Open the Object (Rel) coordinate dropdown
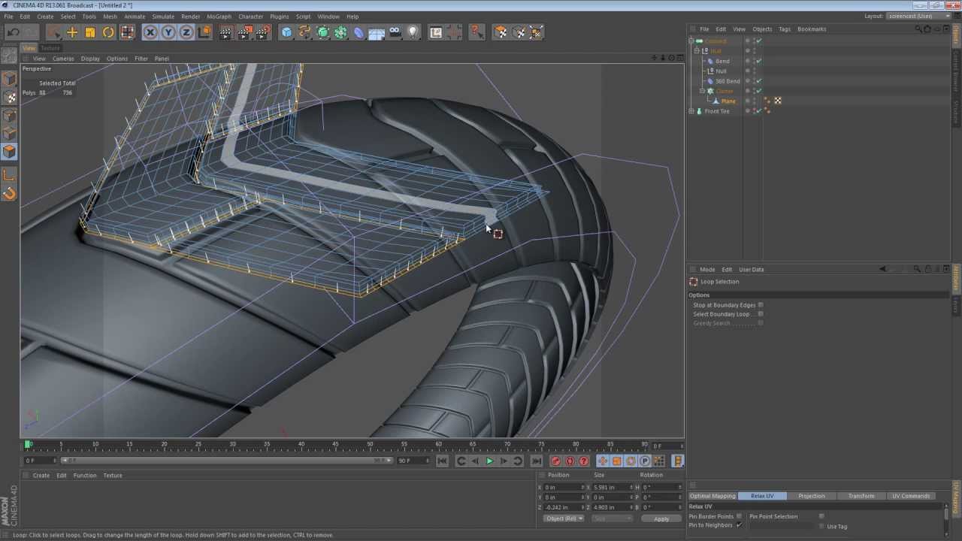This screenshot has height=541, width=962. point(564,518)
